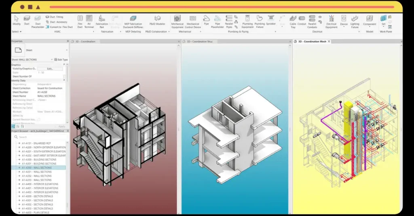Select the Mechanical Equipment tool
Image resolution: width=414 pixels, height=216 pixels.
pos(177,22)
